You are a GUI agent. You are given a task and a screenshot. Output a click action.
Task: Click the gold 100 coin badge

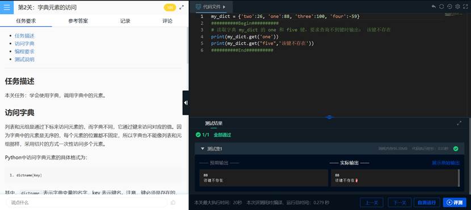[x=170, y=7]
